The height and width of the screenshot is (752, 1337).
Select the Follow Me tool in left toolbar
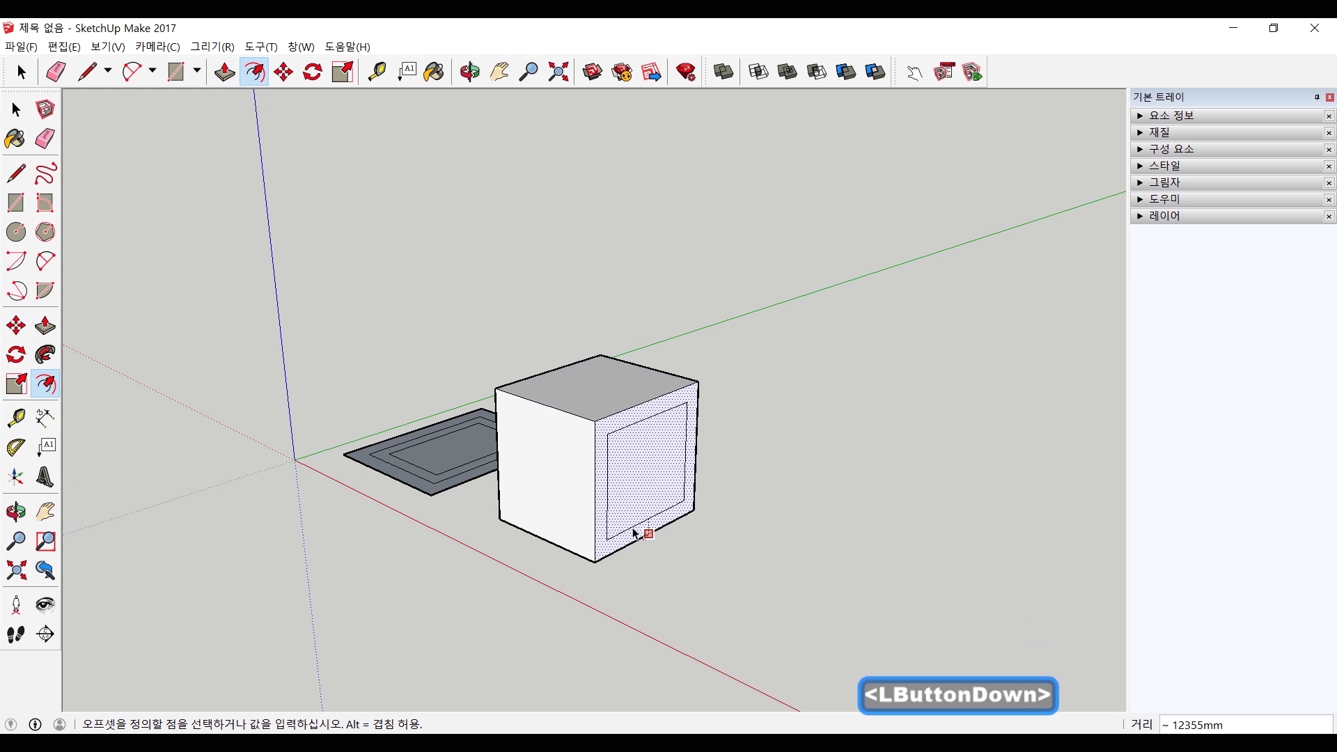45,354
